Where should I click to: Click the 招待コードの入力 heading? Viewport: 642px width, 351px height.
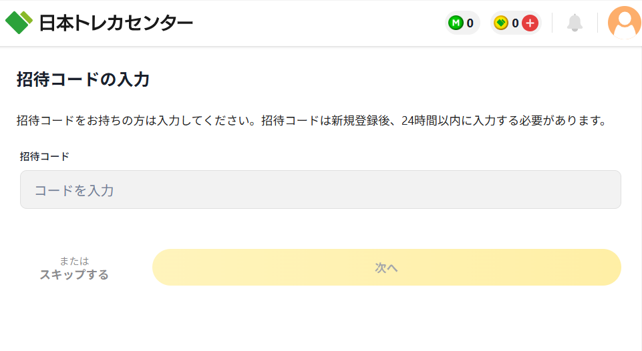83,80
